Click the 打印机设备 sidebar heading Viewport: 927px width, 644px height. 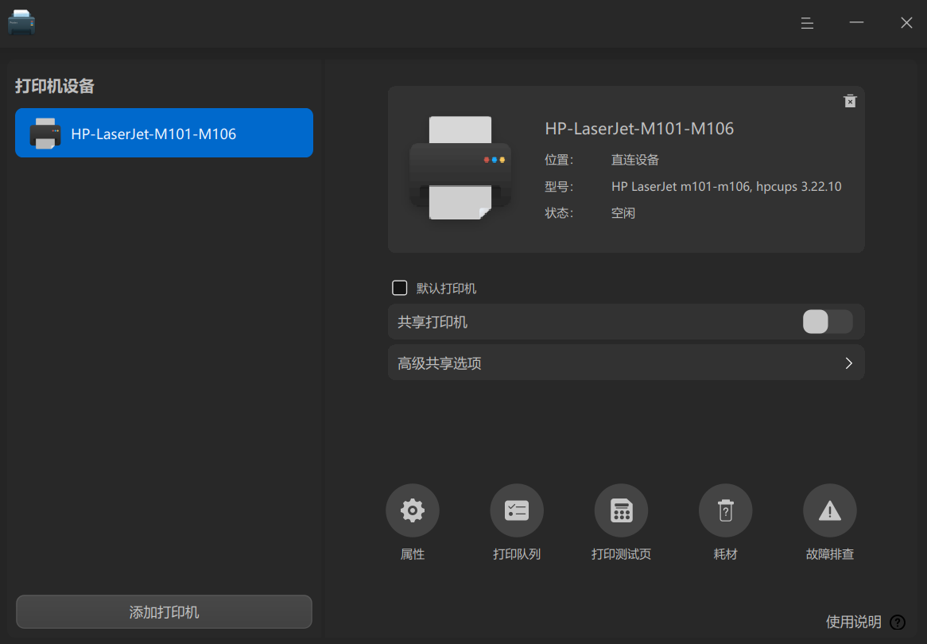coord(55,87)
